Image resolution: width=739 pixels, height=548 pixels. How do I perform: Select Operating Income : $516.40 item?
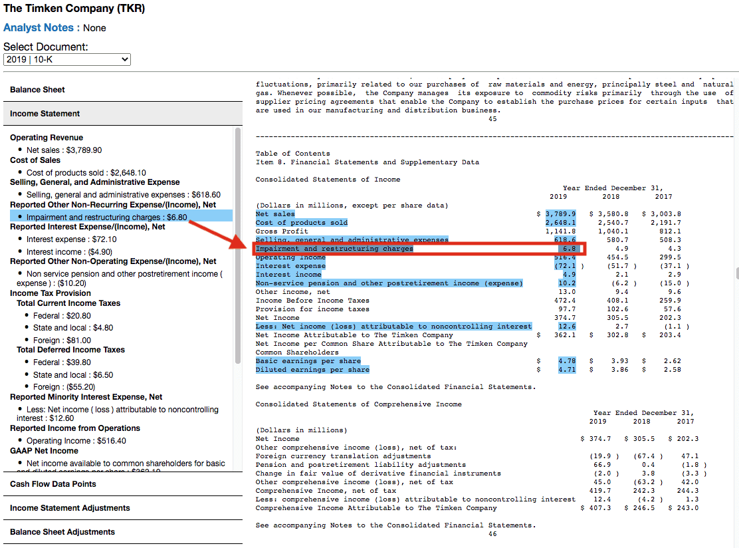[76, 440]
